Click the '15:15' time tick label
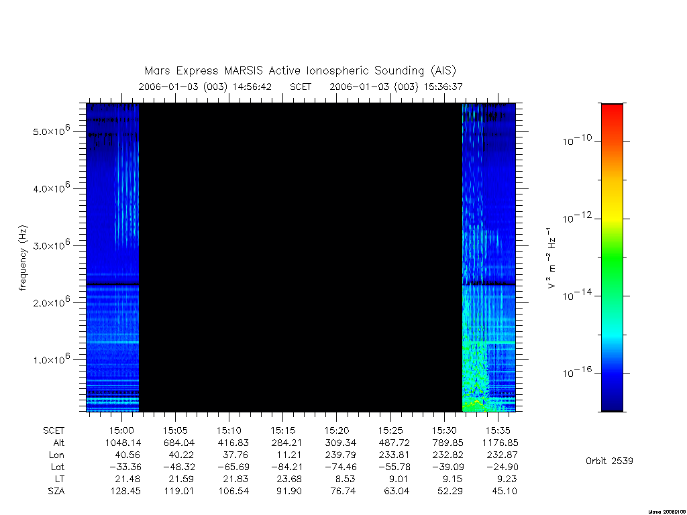The width and height of the screenshot is (687, 515). pos(282,431)
